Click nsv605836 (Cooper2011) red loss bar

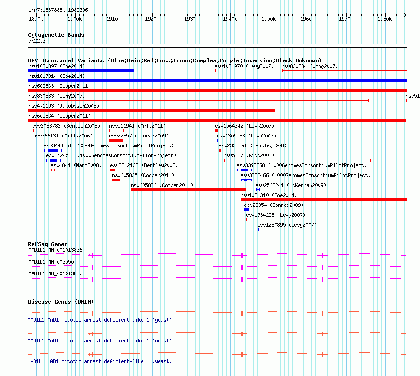[189, 190]
